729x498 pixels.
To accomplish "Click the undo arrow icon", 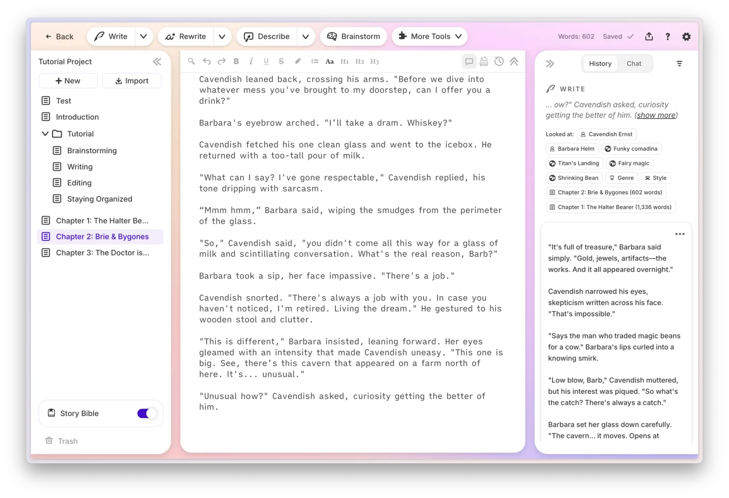I will [x=207, y=62].
